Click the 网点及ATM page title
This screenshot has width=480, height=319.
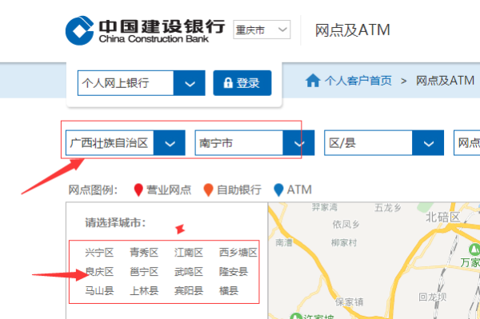[353, 30]
